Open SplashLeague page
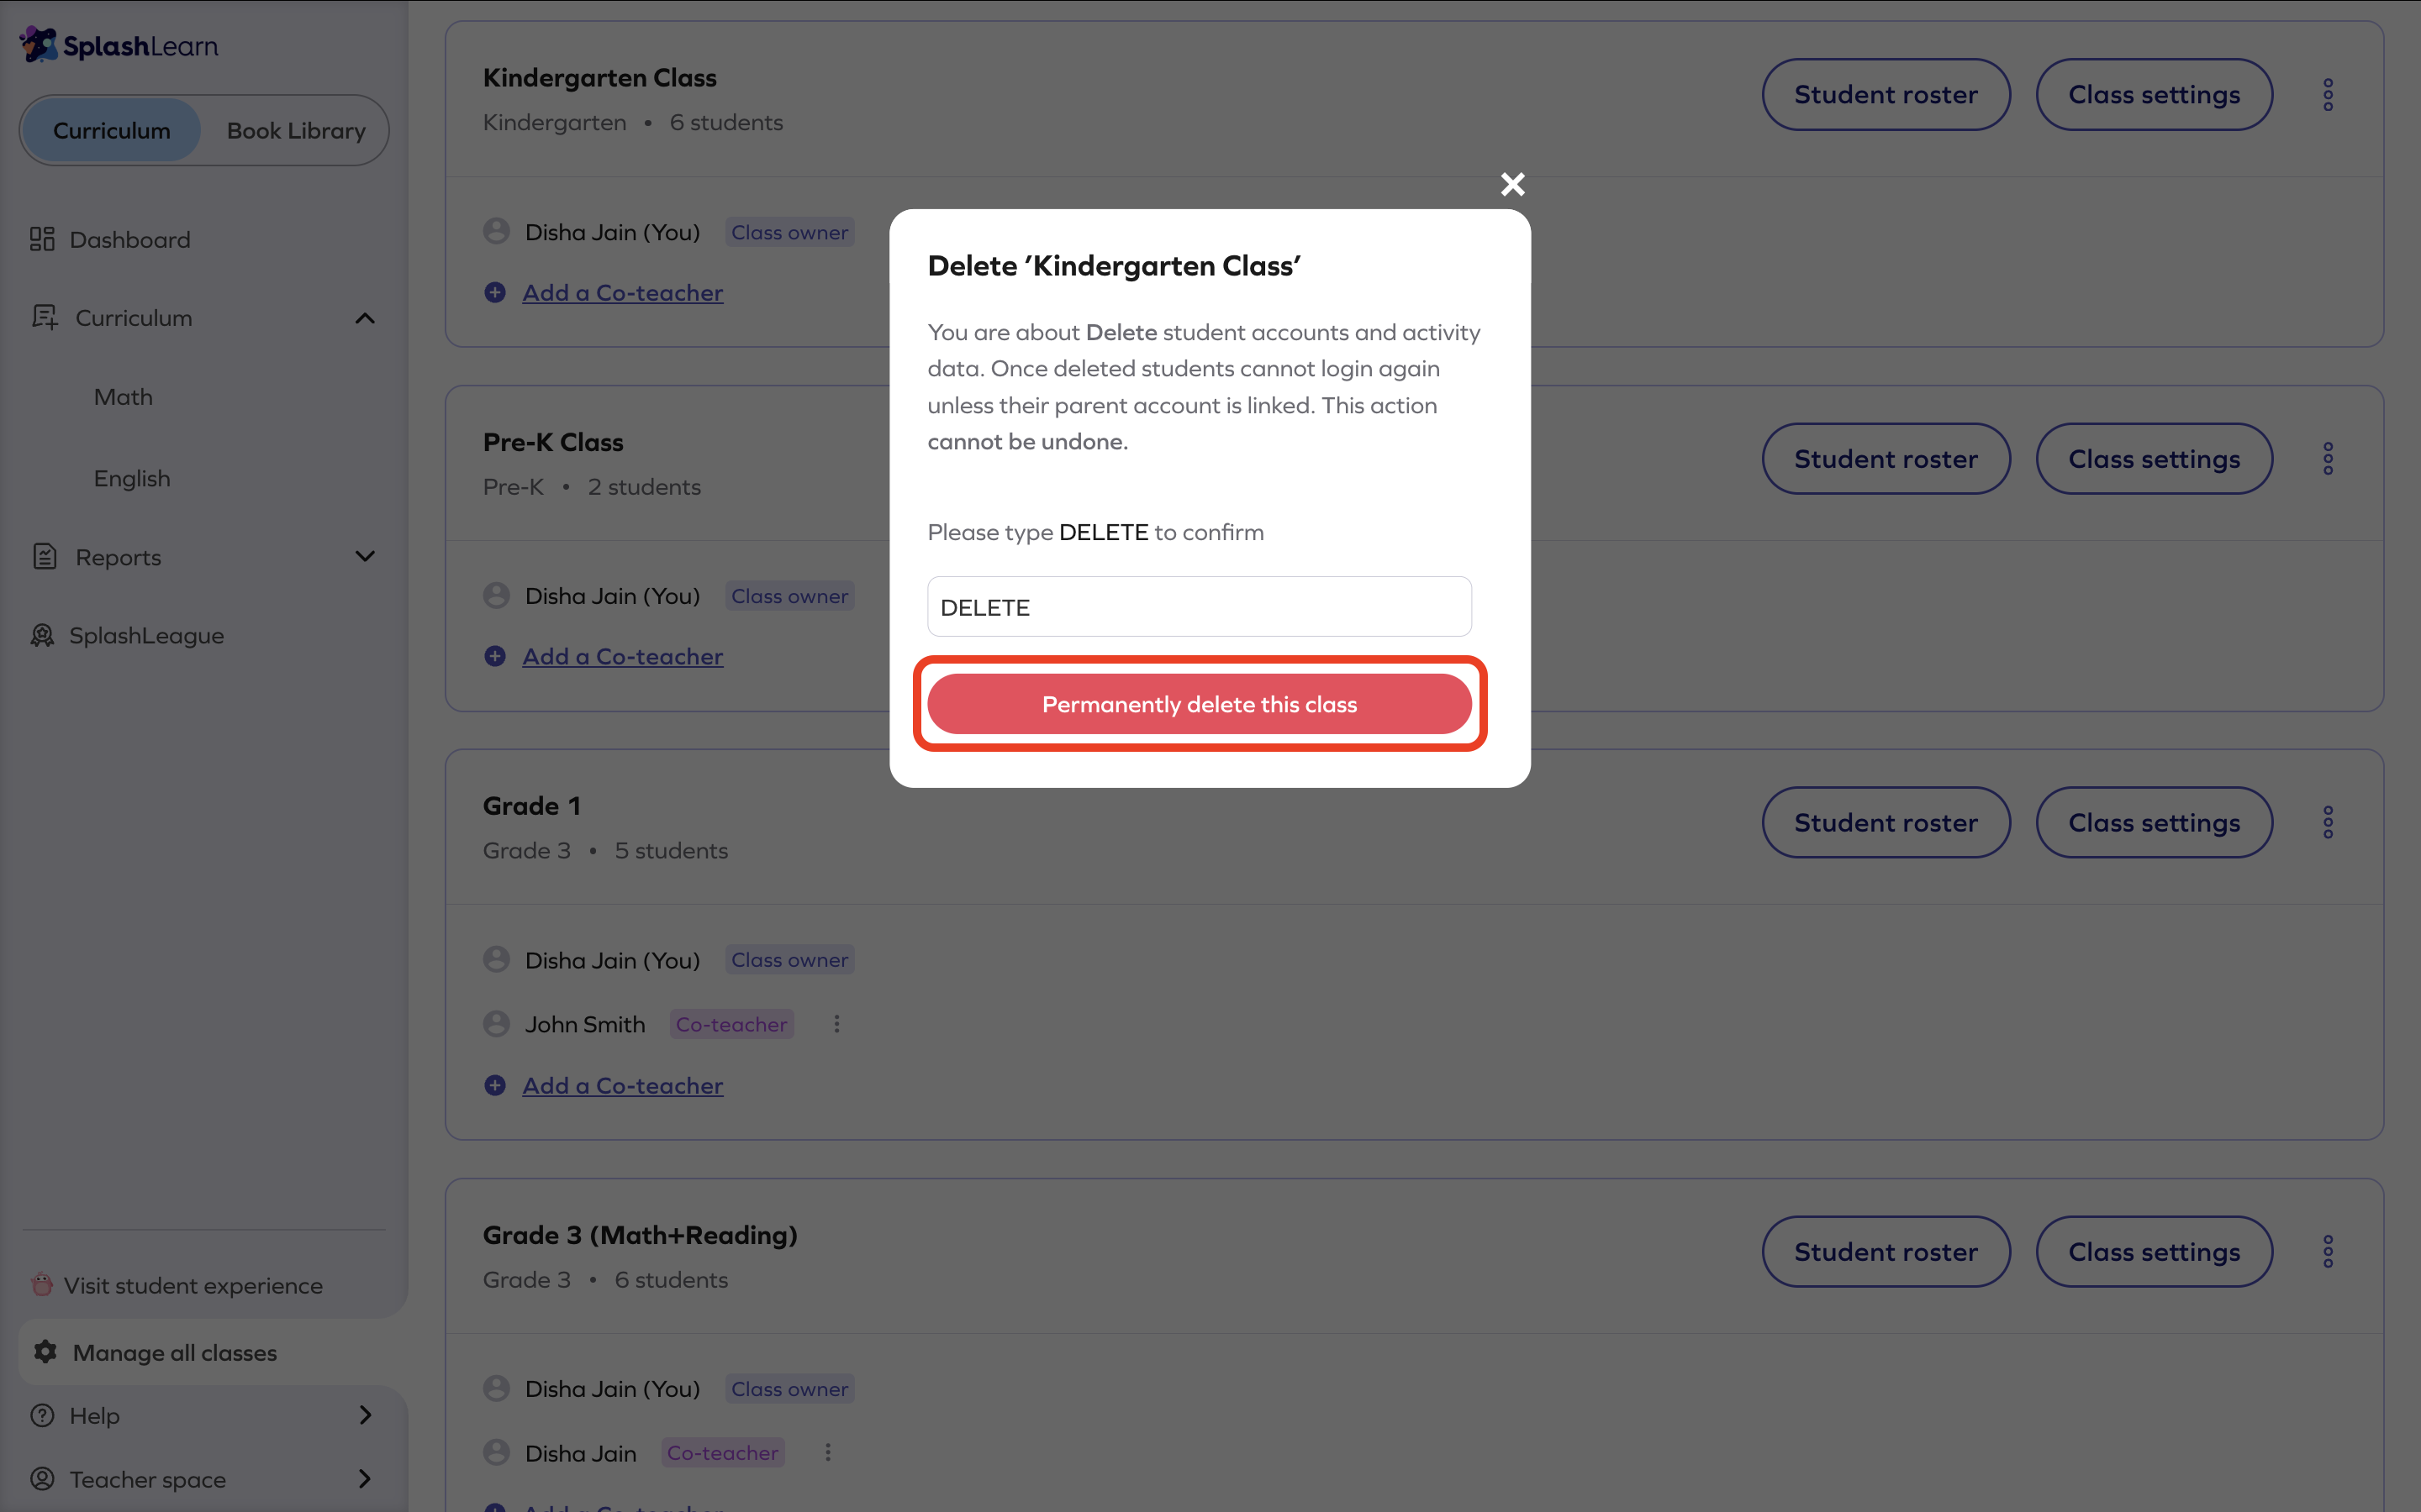Image resolution: width=2421 pixels, height=1512 pixels. click(x=146, y=635)
